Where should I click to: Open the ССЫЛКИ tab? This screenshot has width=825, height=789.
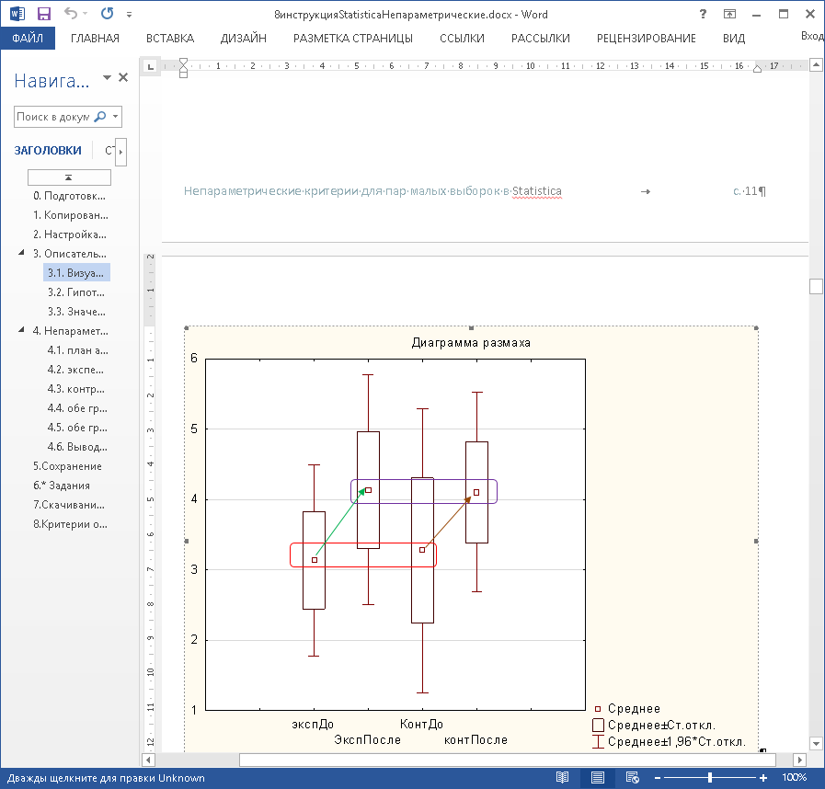click(462, 39)
